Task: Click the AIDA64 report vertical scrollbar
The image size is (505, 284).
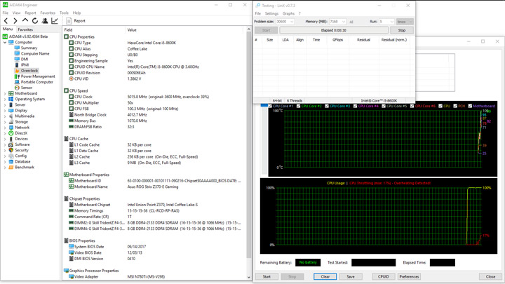Action: click(249, 140)
